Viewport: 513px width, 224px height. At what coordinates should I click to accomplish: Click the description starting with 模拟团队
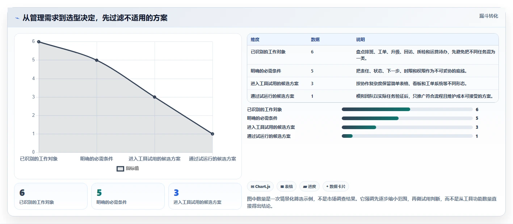click(425, 96)
